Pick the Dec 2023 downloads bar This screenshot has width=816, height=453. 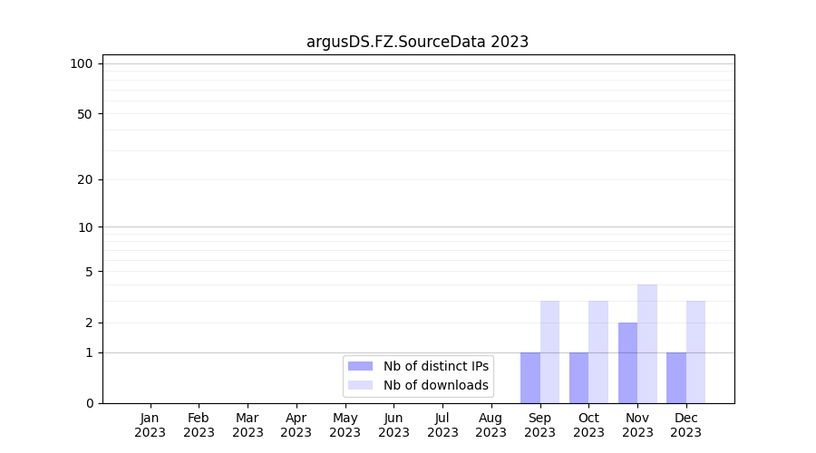695,352
